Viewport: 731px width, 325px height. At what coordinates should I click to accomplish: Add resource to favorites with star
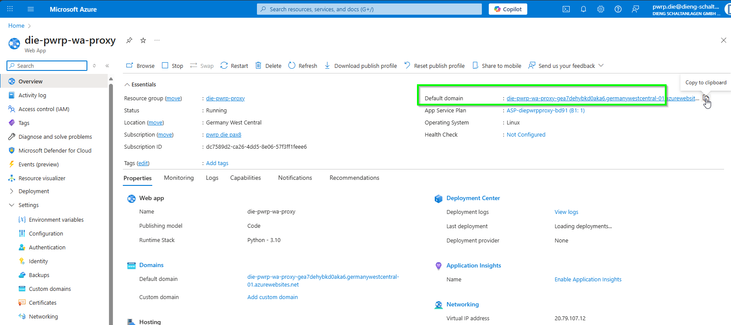click(x=143, y=40)
